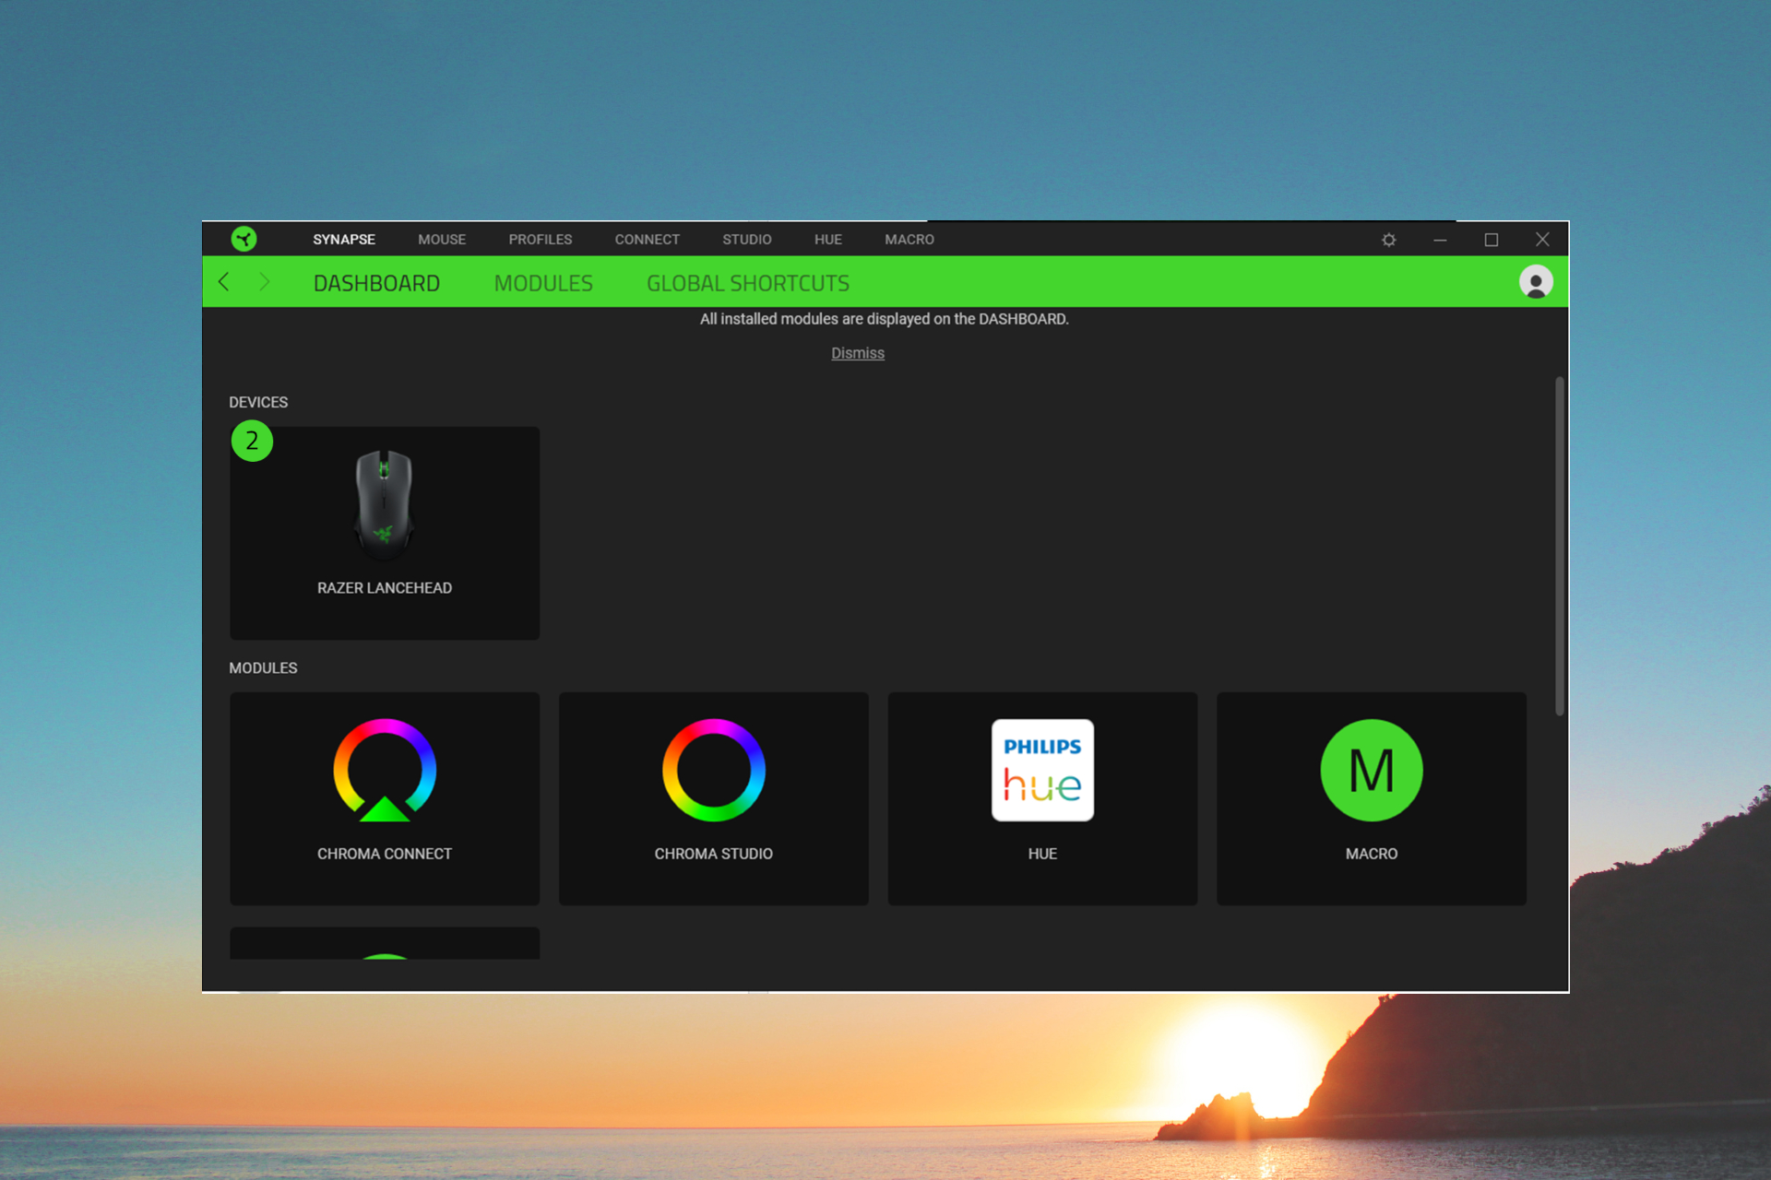
Task: Click the MACRO module label
Action: [1372, 854]
